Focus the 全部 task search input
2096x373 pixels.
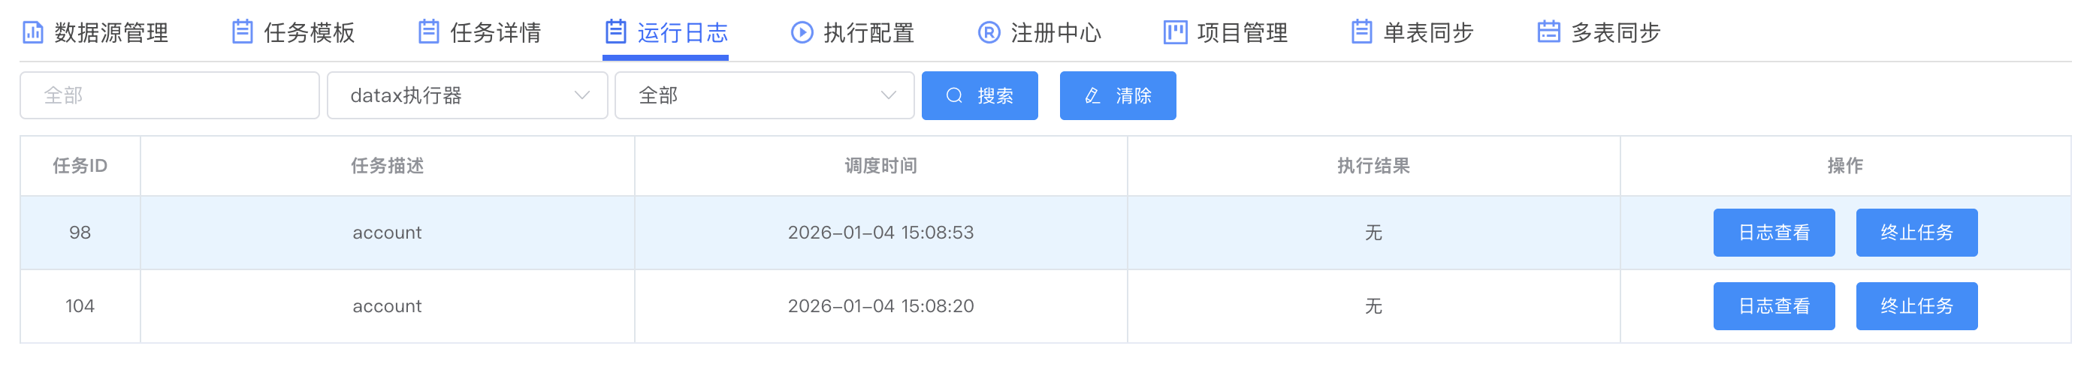tap(169, 96)
